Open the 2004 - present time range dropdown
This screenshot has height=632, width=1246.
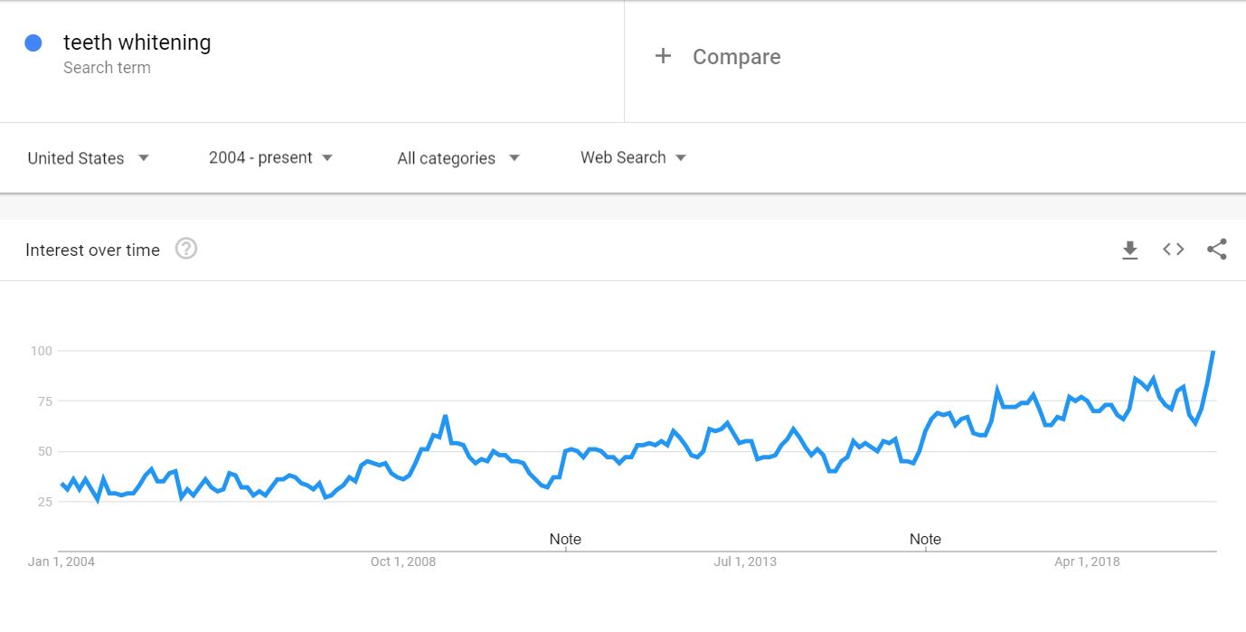pyautogui.click(x=270, y=157)
